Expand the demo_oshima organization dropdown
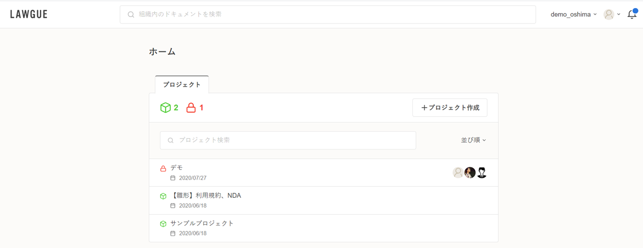The width and height of the screenshot is (643, 248). tap(574, 15)
